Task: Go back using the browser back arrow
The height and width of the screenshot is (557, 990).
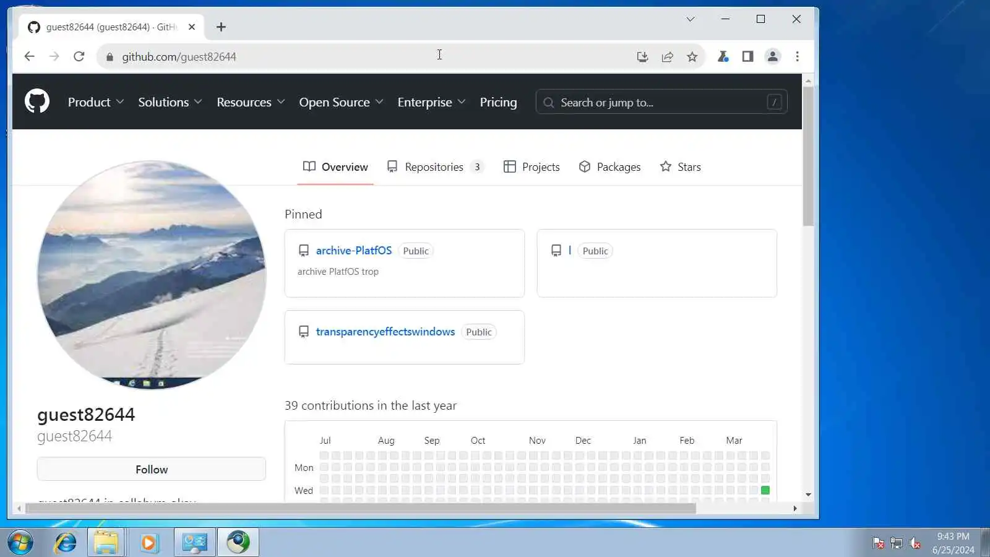Action: 29,56
